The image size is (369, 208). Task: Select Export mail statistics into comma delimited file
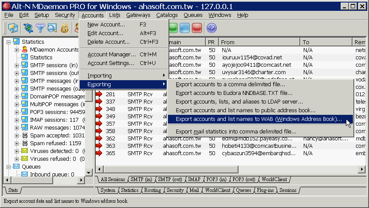260,131
